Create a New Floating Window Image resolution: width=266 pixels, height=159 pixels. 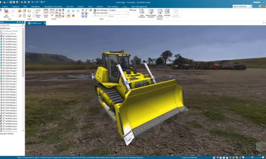tap(151, 14)
